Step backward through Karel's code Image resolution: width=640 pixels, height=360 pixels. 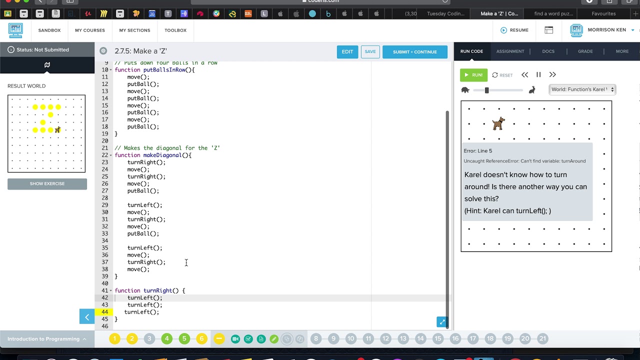click(x=524, y=74)
